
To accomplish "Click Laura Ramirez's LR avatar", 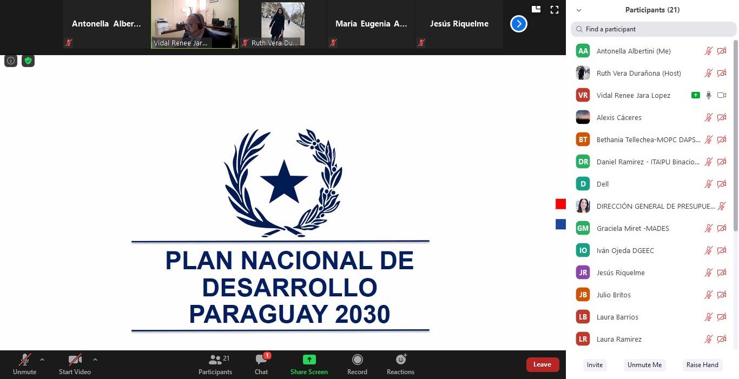I will (x=583, y=339).
